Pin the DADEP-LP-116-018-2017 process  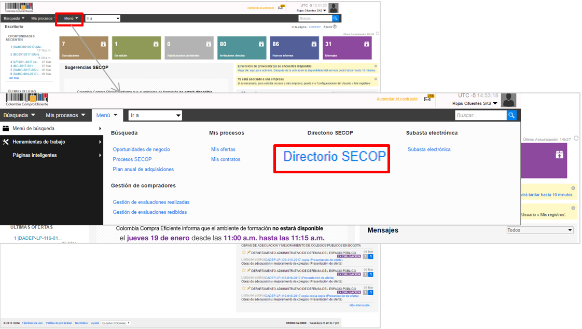click(x=248, y=270)
